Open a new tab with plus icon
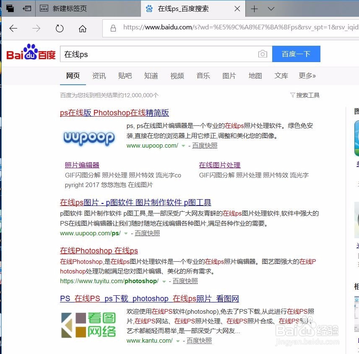This screenshot has width=359, height=354. click(254, 9)
